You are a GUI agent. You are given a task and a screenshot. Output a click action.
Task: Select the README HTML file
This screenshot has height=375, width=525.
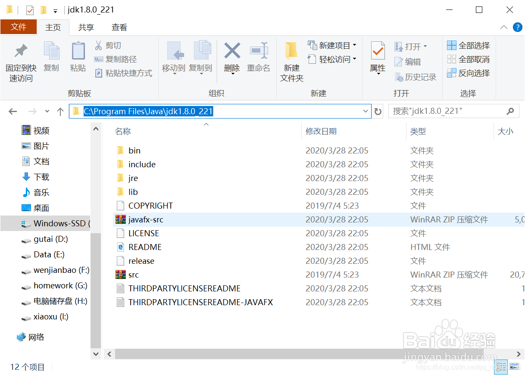pyautogui.click(x=139, y=247)
